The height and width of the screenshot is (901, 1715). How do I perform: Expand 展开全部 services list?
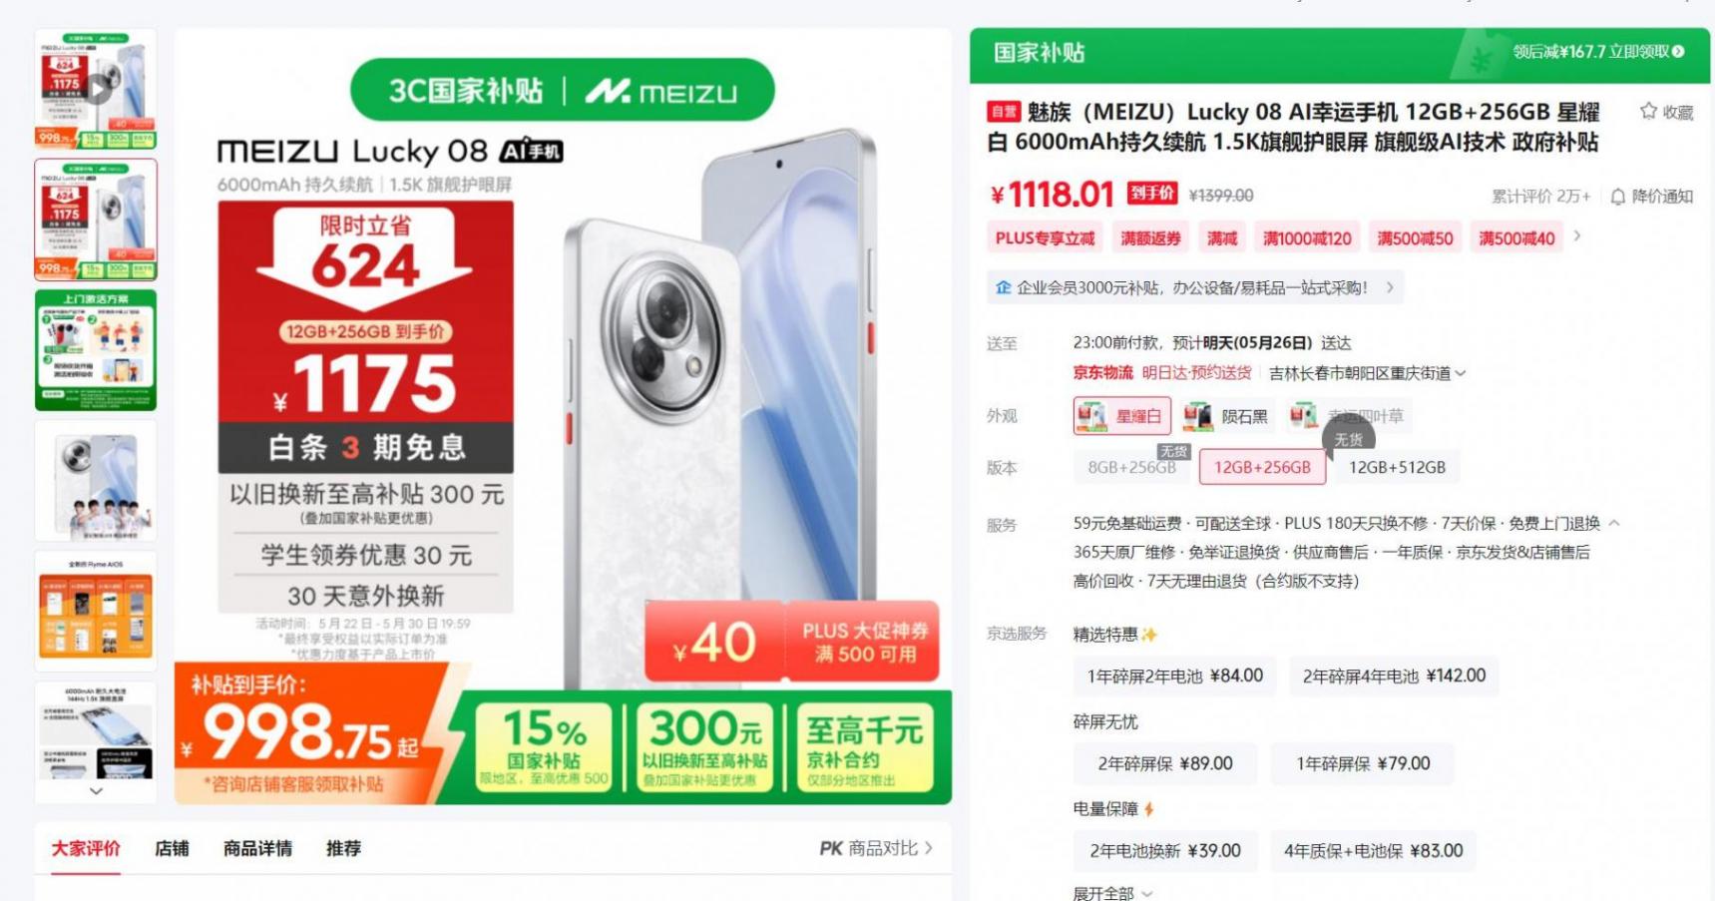(x=1112, y=893)
